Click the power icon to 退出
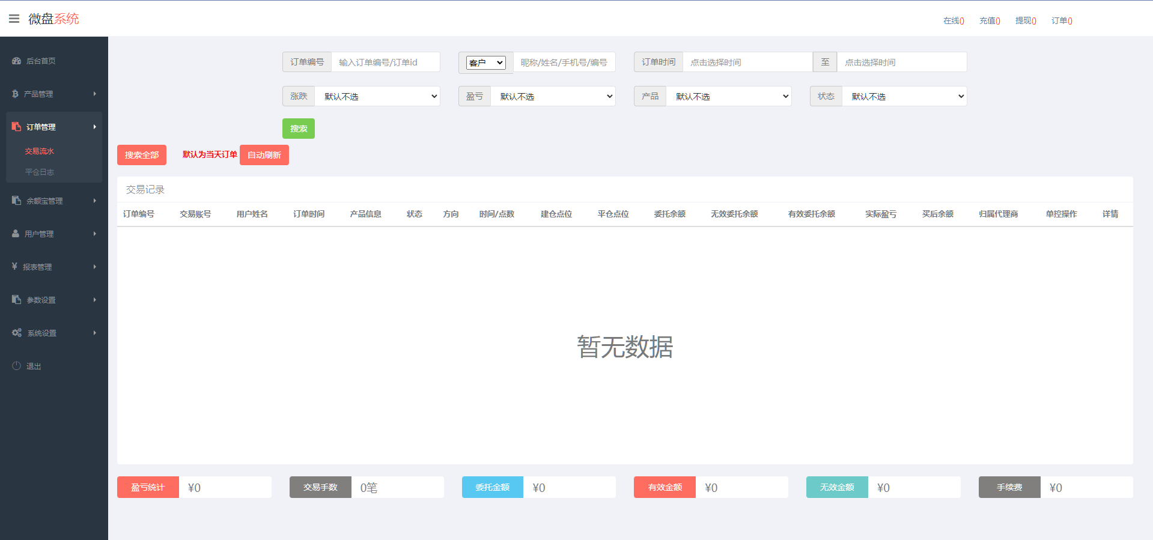1153x540 pixels. tap(16, 366)
